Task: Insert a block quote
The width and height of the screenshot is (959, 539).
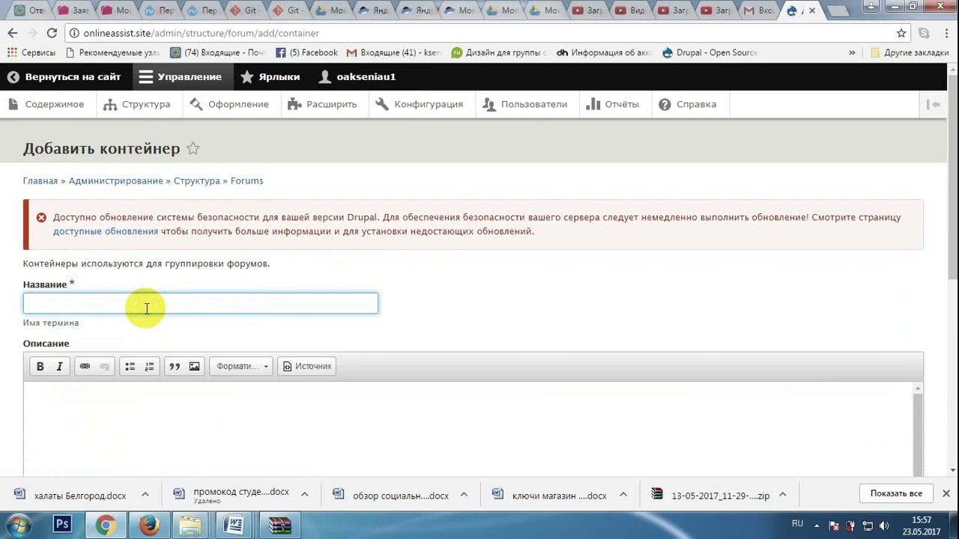Action: click(x=175, y=366)
